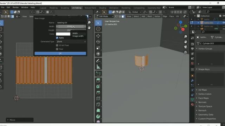The height and width of the screenshot is (126, 225).
Task: Select the Poly Build tool
Action: coord(98,111)
